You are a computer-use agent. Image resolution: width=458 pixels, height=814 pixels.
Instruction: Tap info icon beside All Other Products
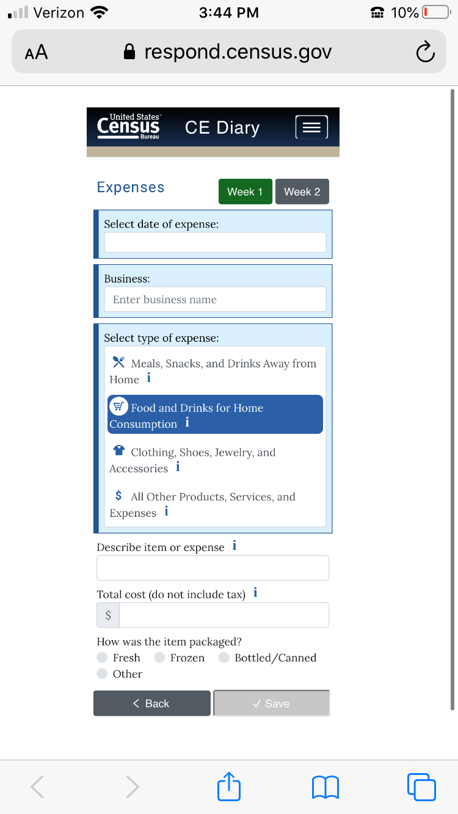(x=166, y=512)
